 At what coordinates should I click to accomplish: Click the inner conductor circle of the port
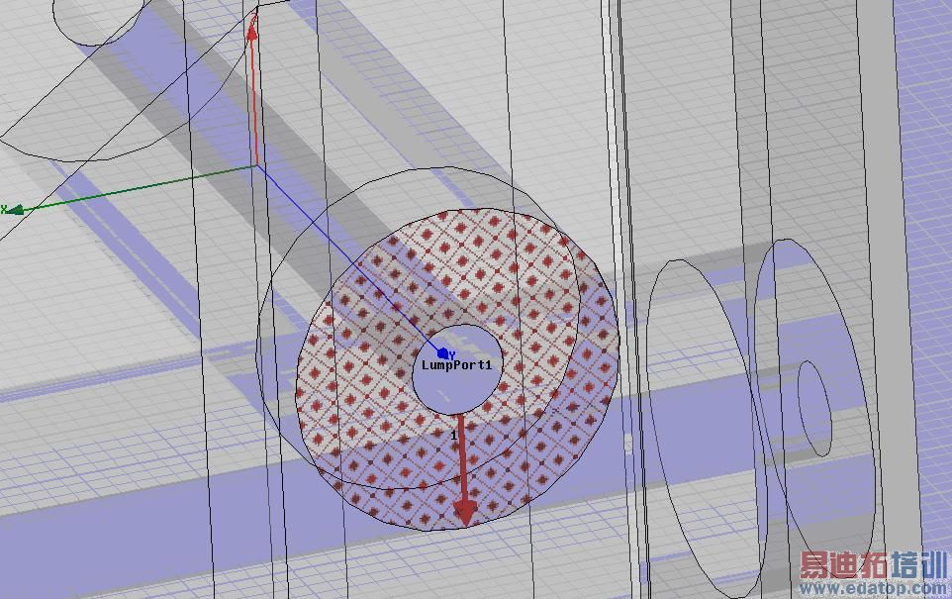[x=456, y=369]
